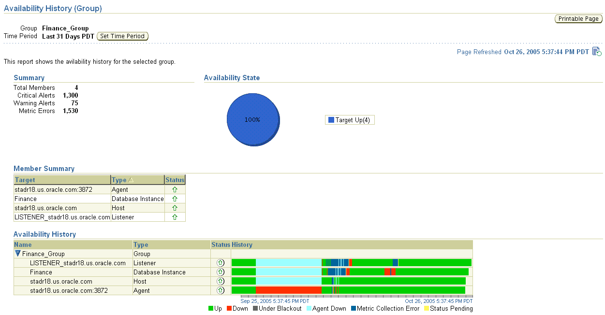Screen dimensions: 605x315
Task: Click the Host row status icon in Availability History
Action: [x=221, y=281]
